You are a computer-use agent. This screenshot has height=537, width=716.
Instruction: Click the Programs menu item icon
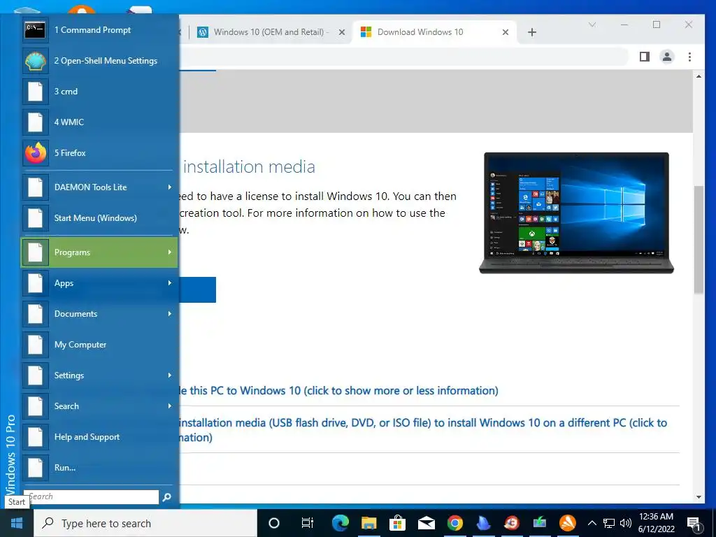coord(36,252)
